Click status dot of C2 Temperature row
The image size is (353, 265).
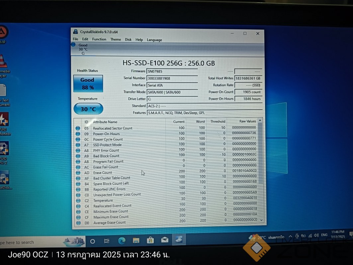click(78, 201)
